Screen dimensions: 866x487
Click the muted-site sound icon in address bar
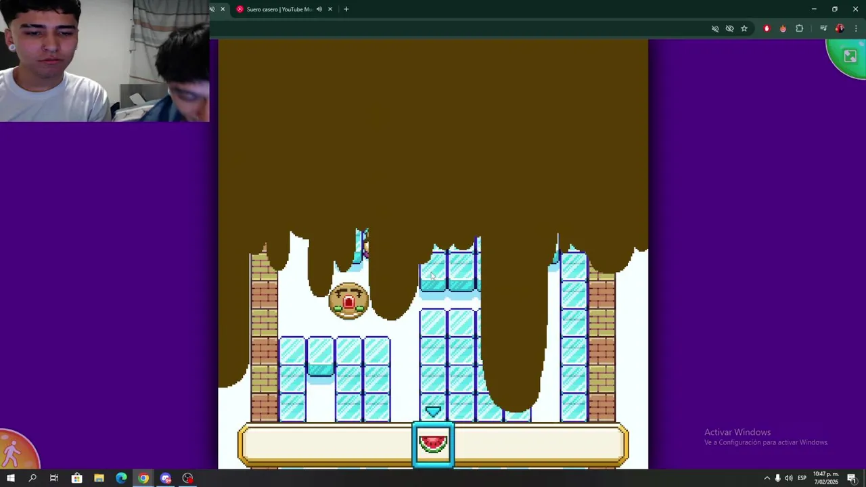point(715,28)
